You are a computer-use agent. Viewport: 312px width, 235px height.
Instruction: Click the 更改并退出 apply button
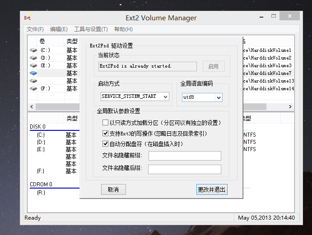[212, 189]
